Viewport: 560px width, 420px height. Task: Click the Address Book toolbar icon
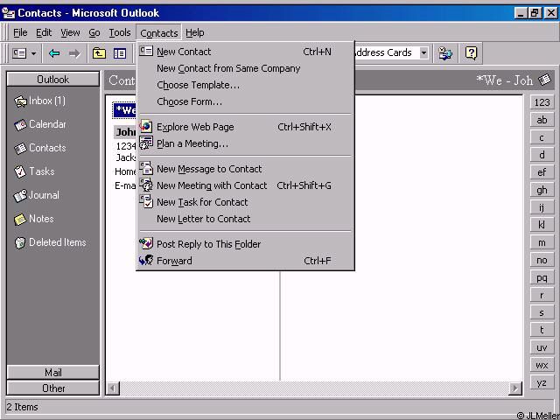tap(445, 53)
